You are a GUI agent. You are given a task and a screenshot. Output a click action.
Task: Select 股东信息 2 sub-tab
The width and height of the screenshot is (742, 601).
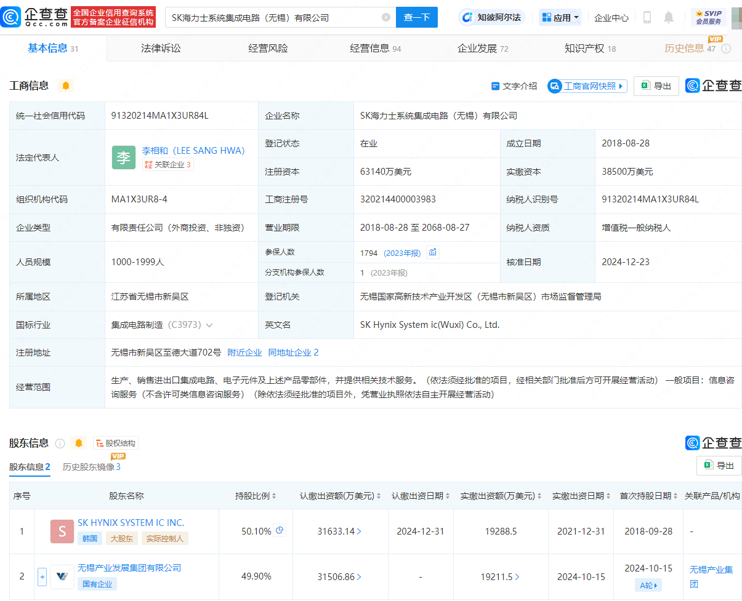[x=30, y=467]
